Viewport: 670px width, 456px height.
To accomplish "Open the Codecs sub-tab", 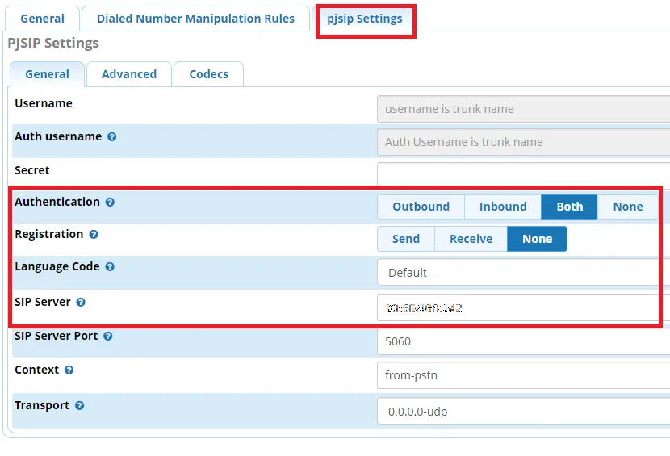I will 208,74.
